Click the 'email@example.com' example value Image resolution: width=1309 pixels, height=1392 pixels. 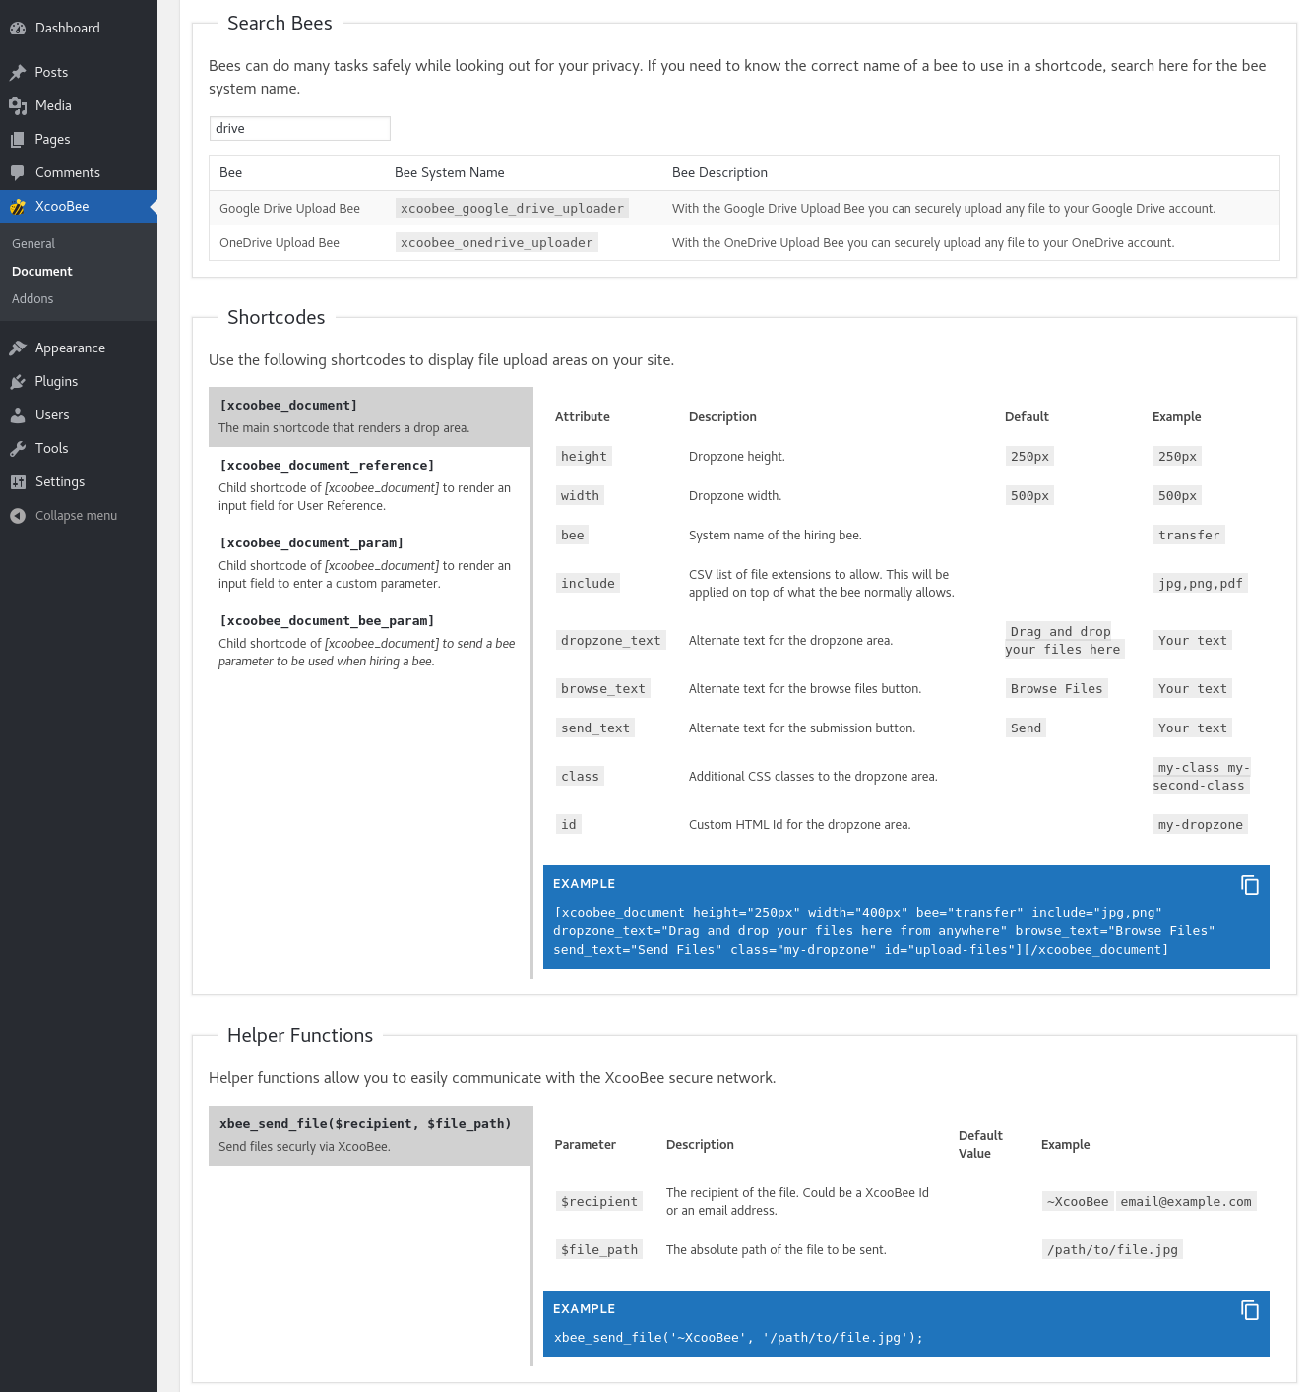(x=1186, y=1201)
